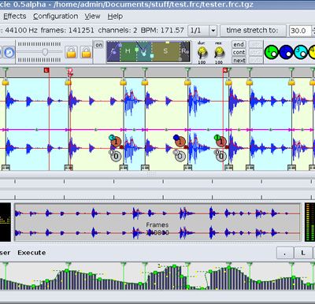This screenshot has height=304, width=315.
Task: Open the 1/1 beat division combo box
Action: coord(202,31)
